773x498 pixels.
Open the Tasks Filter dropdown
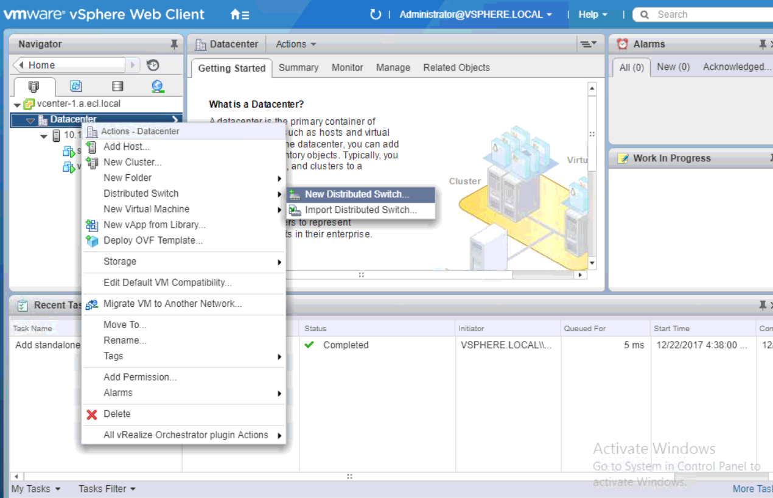[107, 489]
